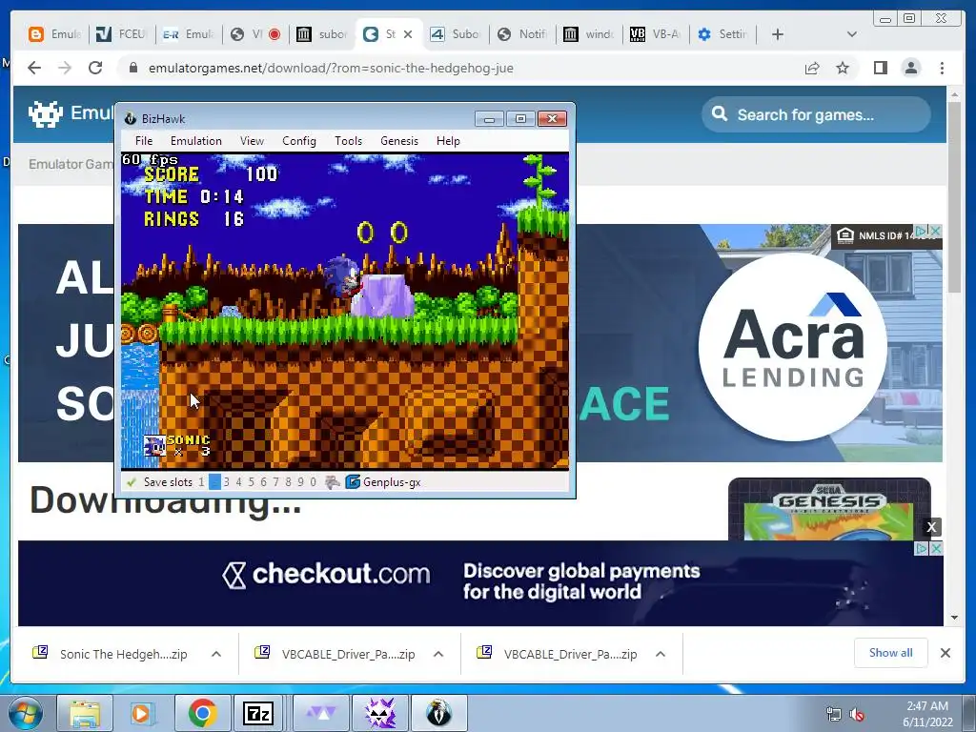Open the Emulation menu in BizHawk
Viewport: 976px width, 732px height.
click(196, 141)
